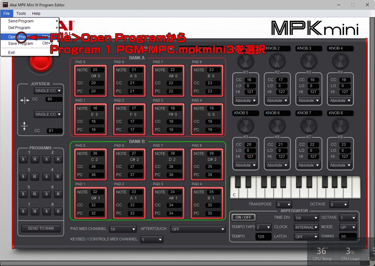This screenshot has height=266, width=375.
Task: Click the KNOB 7 dial graphic
Action: [309, 126]
